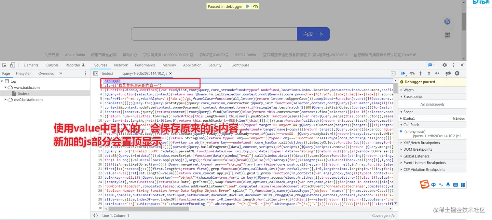The image size is (492, 220).
Task: Expand XHR/fetch Breakpoints section
Action: pos(432,143)
